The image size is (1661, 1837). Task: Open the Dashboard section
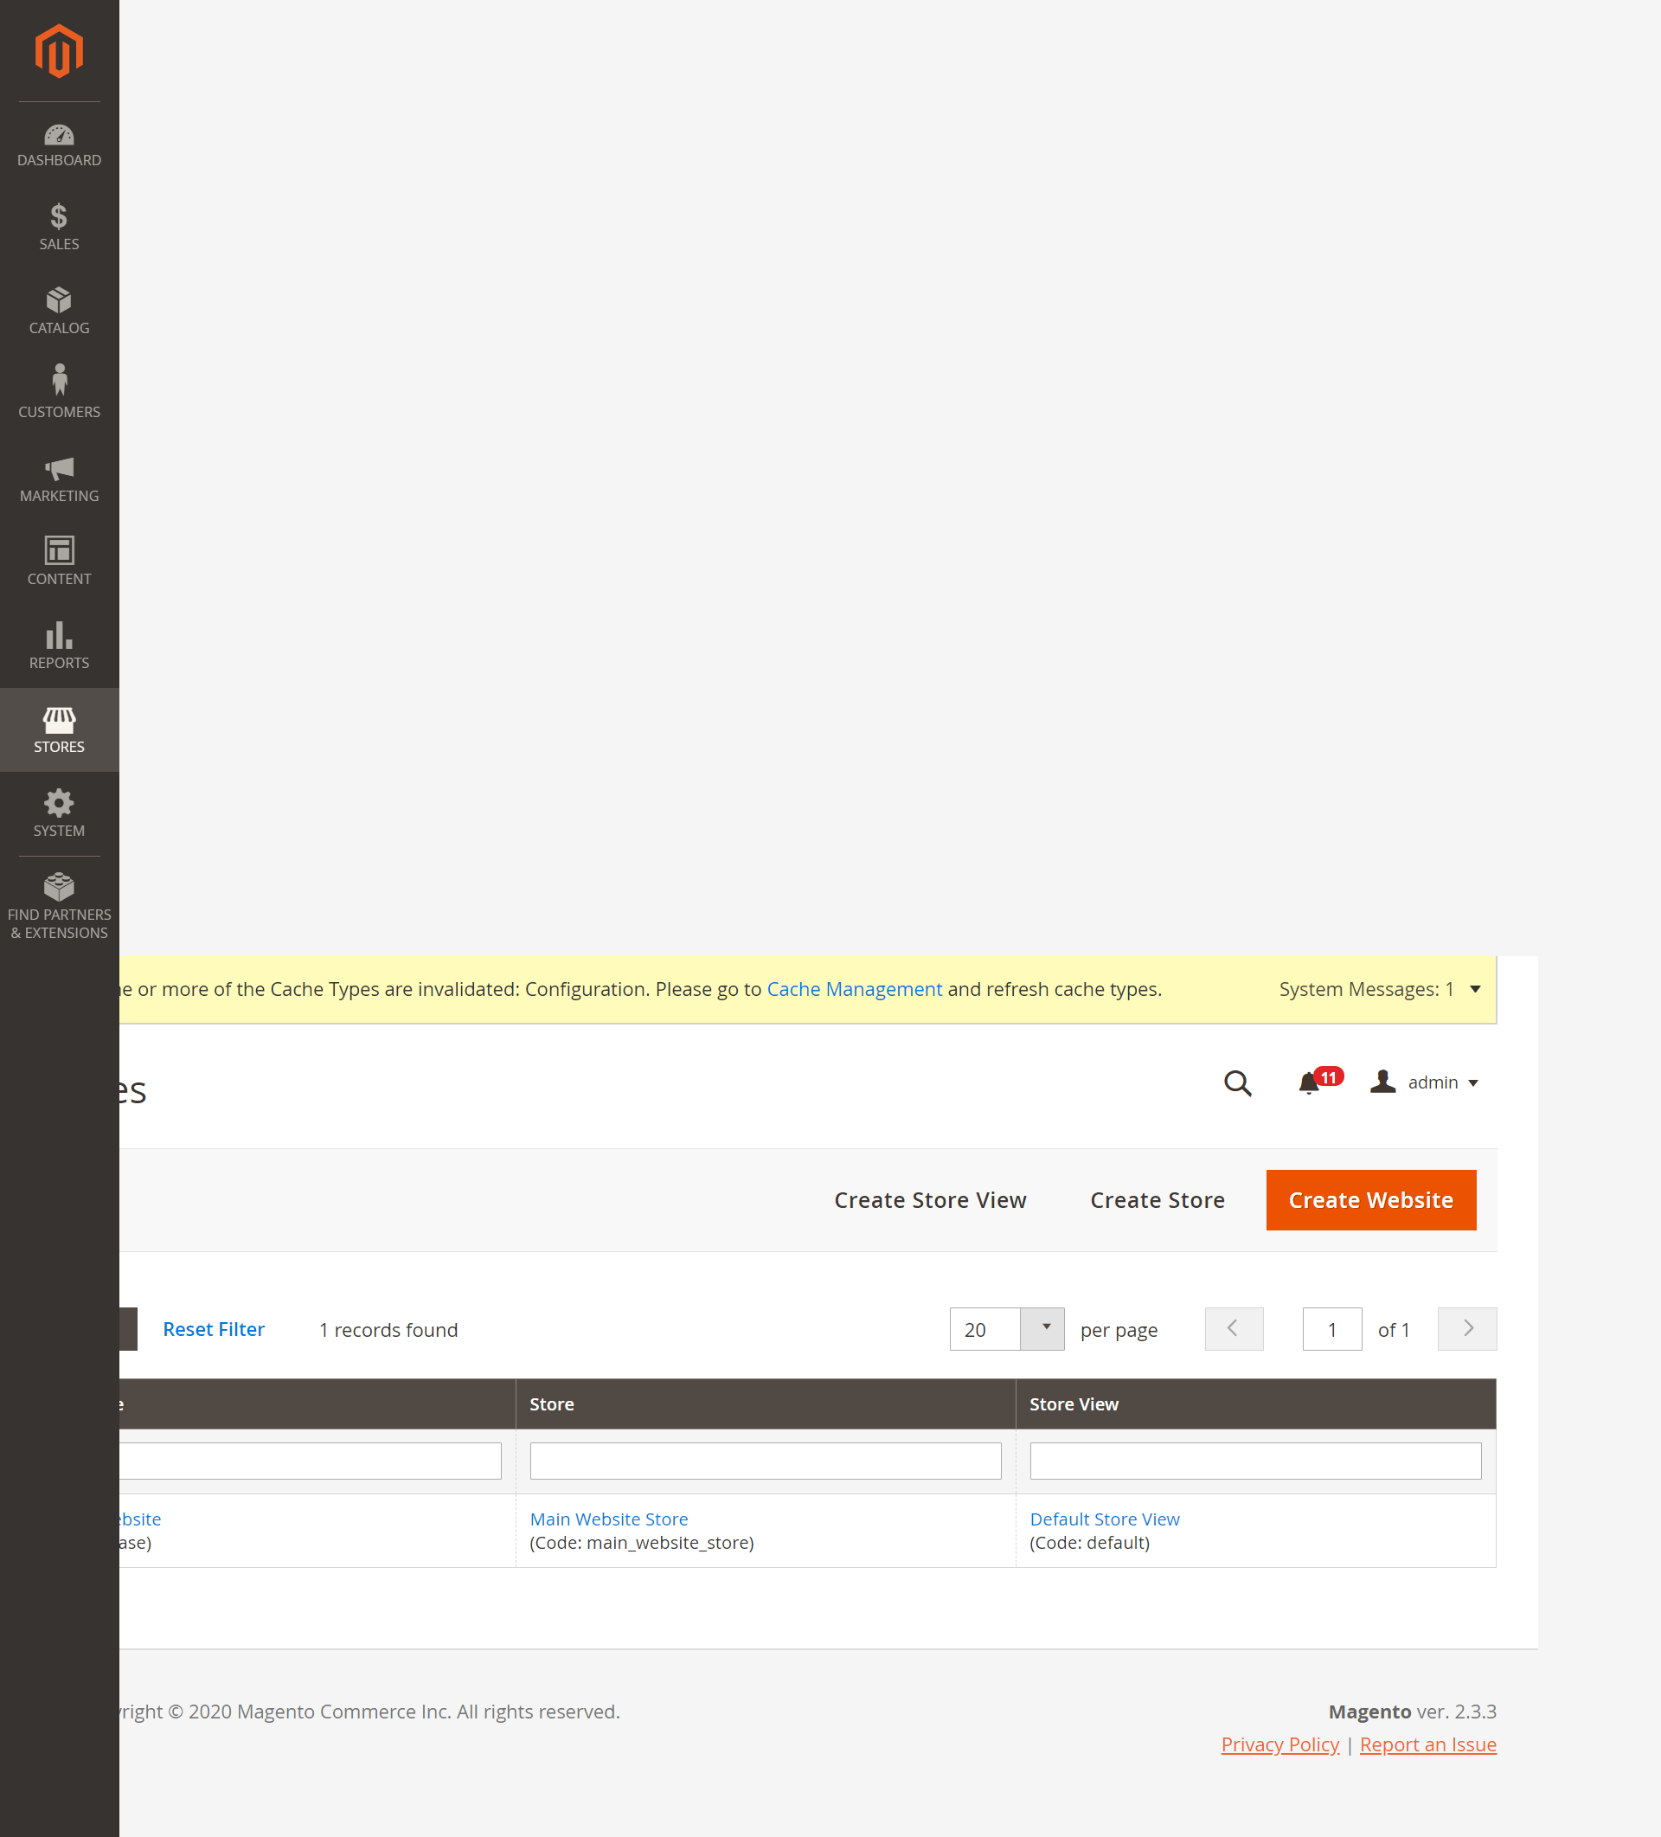click(x=58, y=143)
